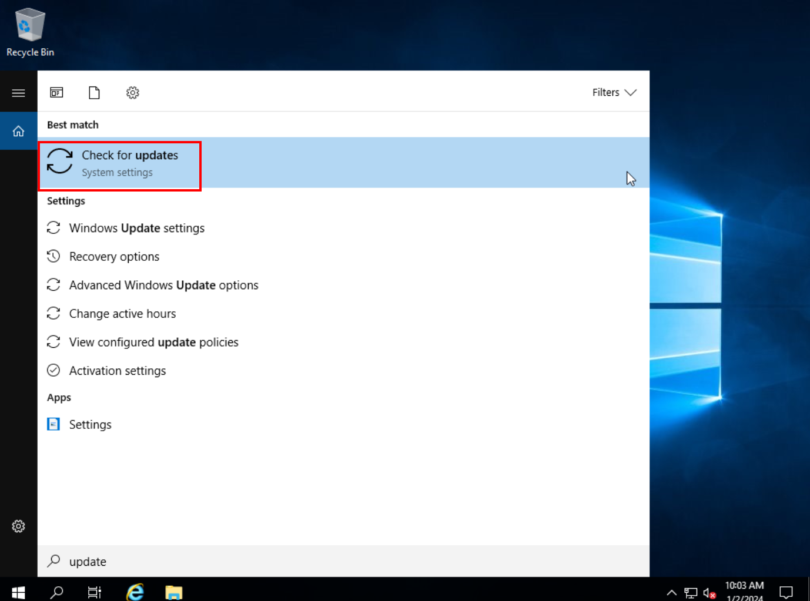Go to Home in search sidebar
Screen dimensions: 810x601
click(x=18, y=131)
